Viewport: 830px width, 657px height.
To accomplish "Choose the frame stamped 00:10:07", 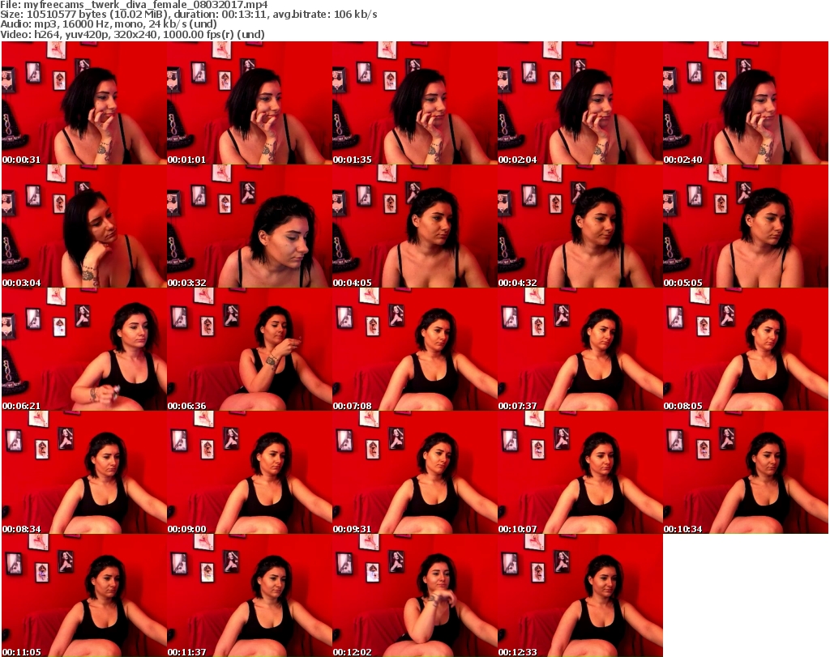I will pos(580,472).
